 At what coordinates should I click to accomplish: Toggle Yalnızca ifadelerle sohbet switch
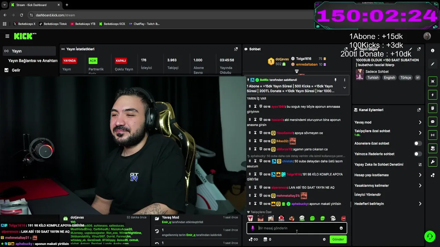tap(418, 154)
